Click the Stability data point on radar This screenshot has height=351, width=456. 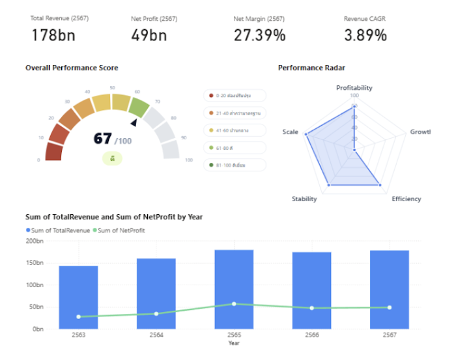(329, 185)
